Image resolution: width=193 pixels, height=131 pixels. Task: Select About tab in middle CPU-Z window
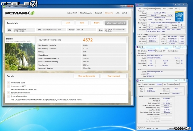pyautogui.click(x=176, y=51)
